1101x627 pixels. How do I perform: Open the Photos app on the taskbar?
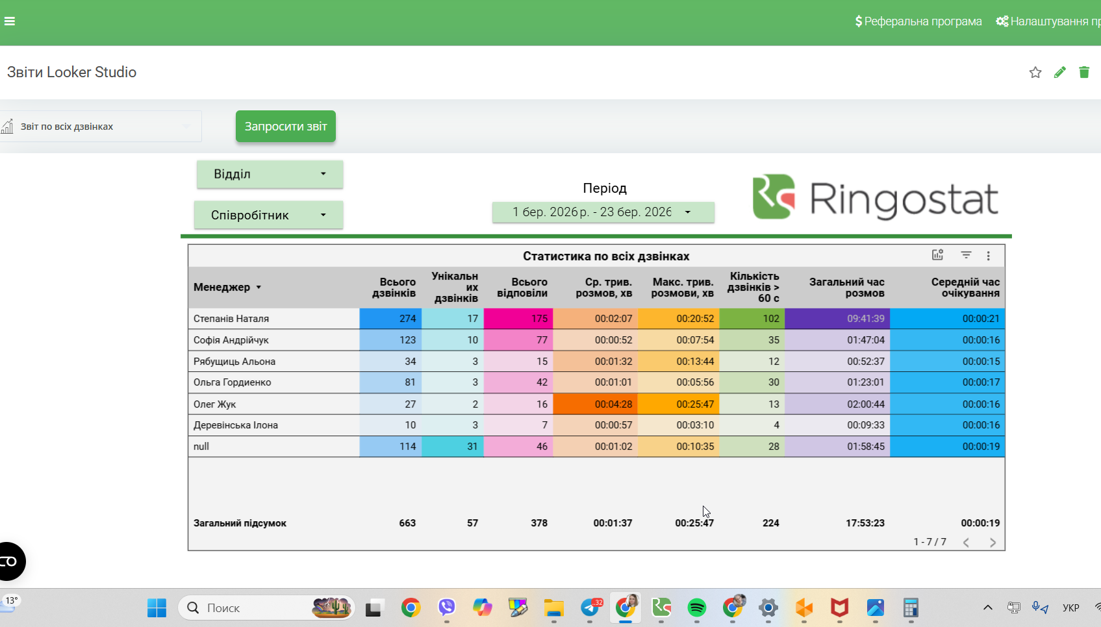[x=876, y=608]
